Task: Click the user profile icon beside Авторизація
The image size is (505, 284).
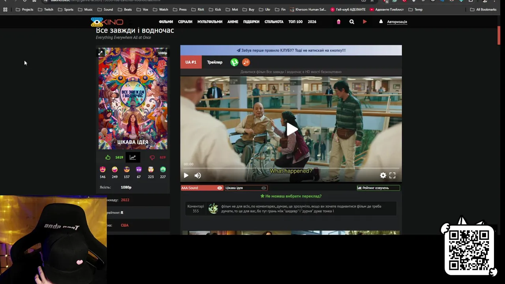Action: (x=381, y=22)
